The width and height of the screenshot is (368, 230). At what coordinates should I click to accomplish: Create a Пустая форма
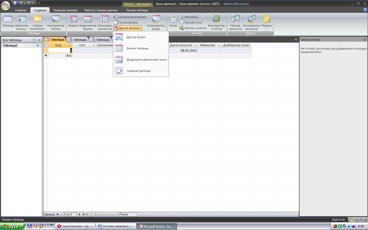tap(126, 22)
